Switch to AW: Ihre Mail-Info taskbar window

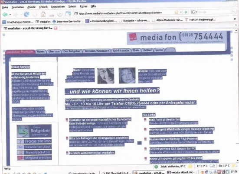(116, 173)
